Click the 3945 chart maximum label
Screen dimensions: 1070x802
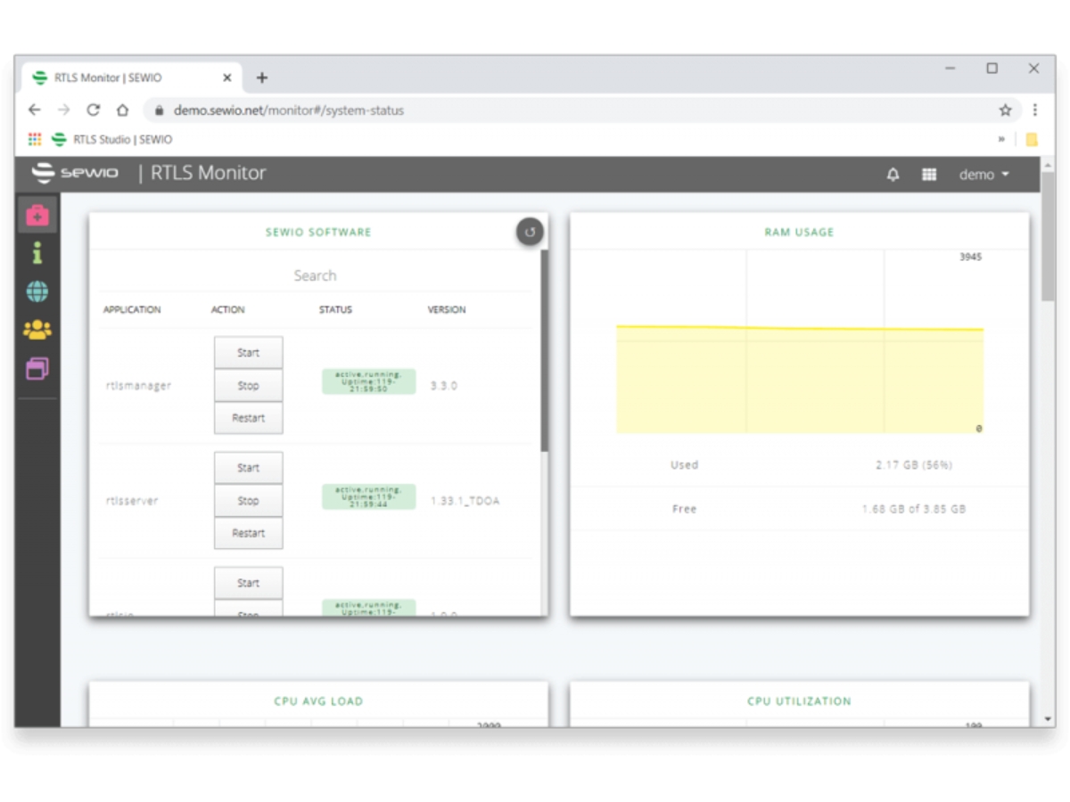970,257
